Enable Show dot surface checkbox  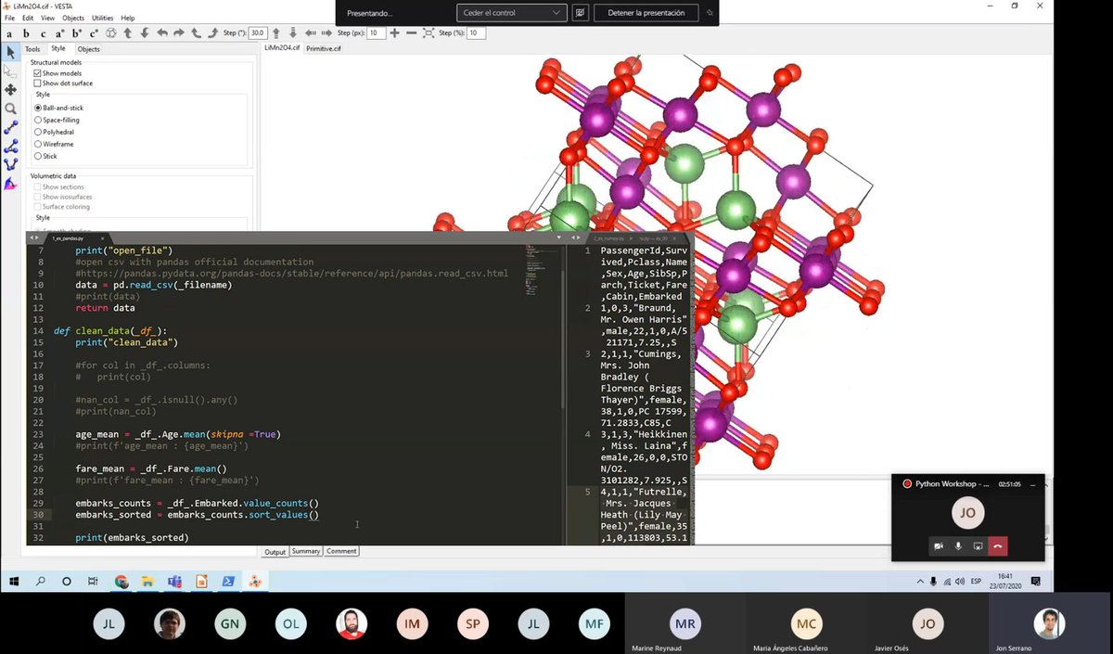[37, 83]
